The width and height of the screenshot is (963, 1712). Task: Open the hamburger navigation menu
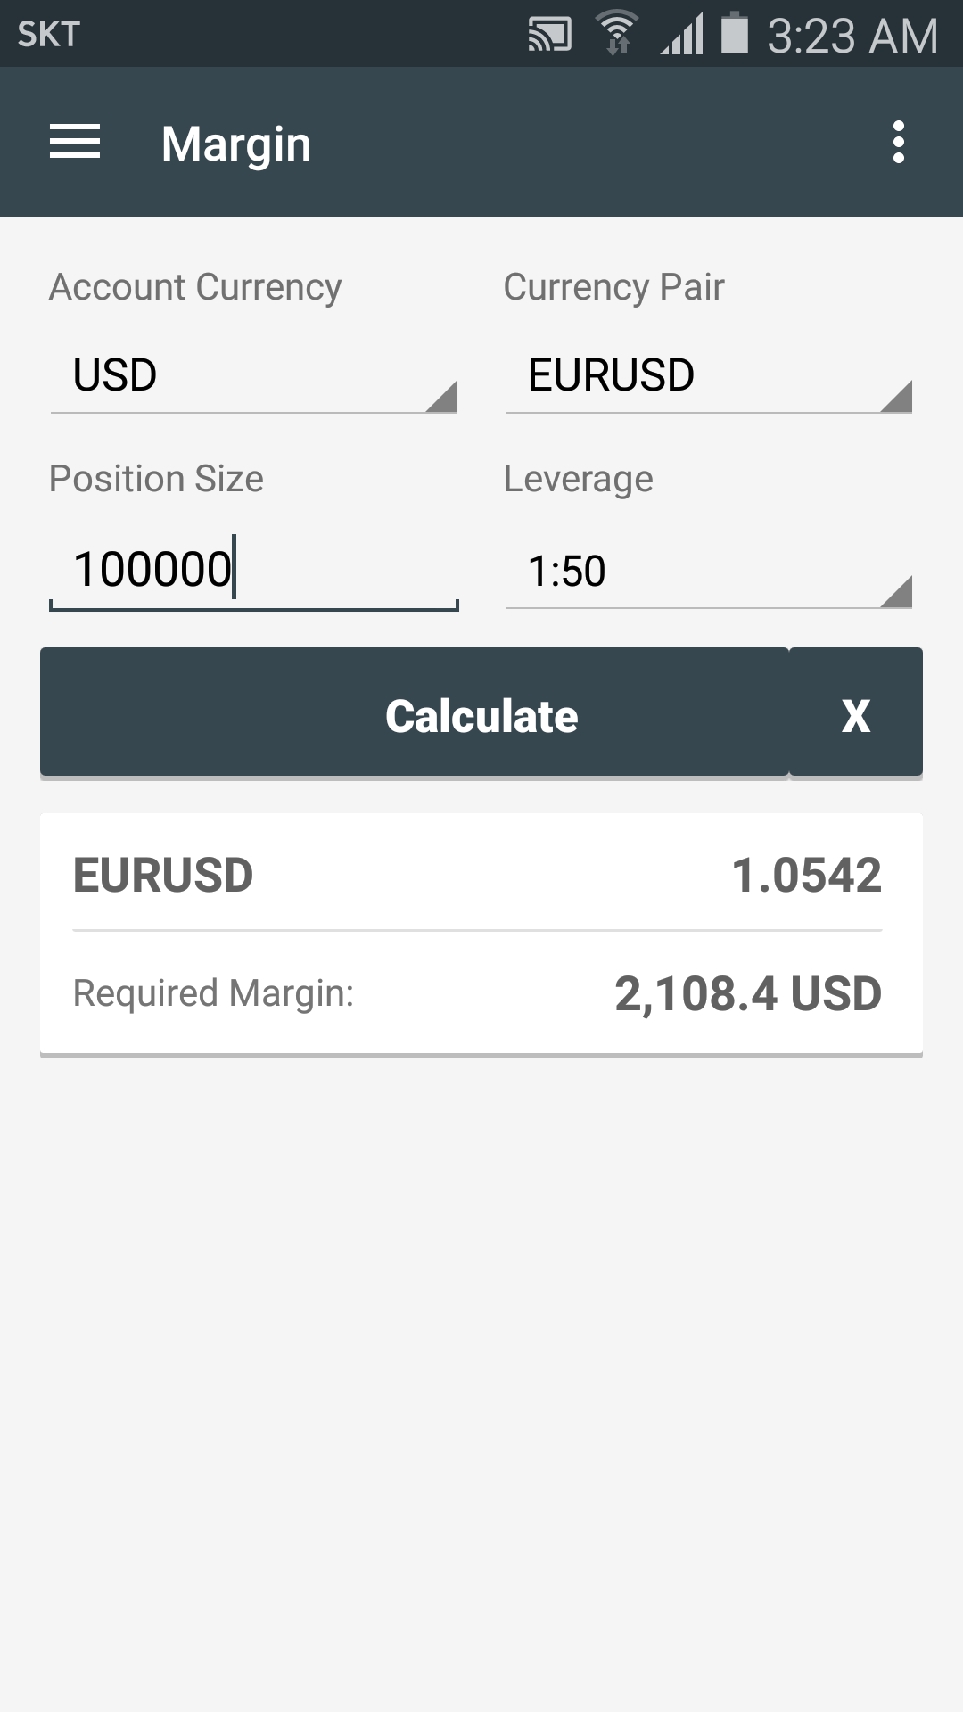75,143
